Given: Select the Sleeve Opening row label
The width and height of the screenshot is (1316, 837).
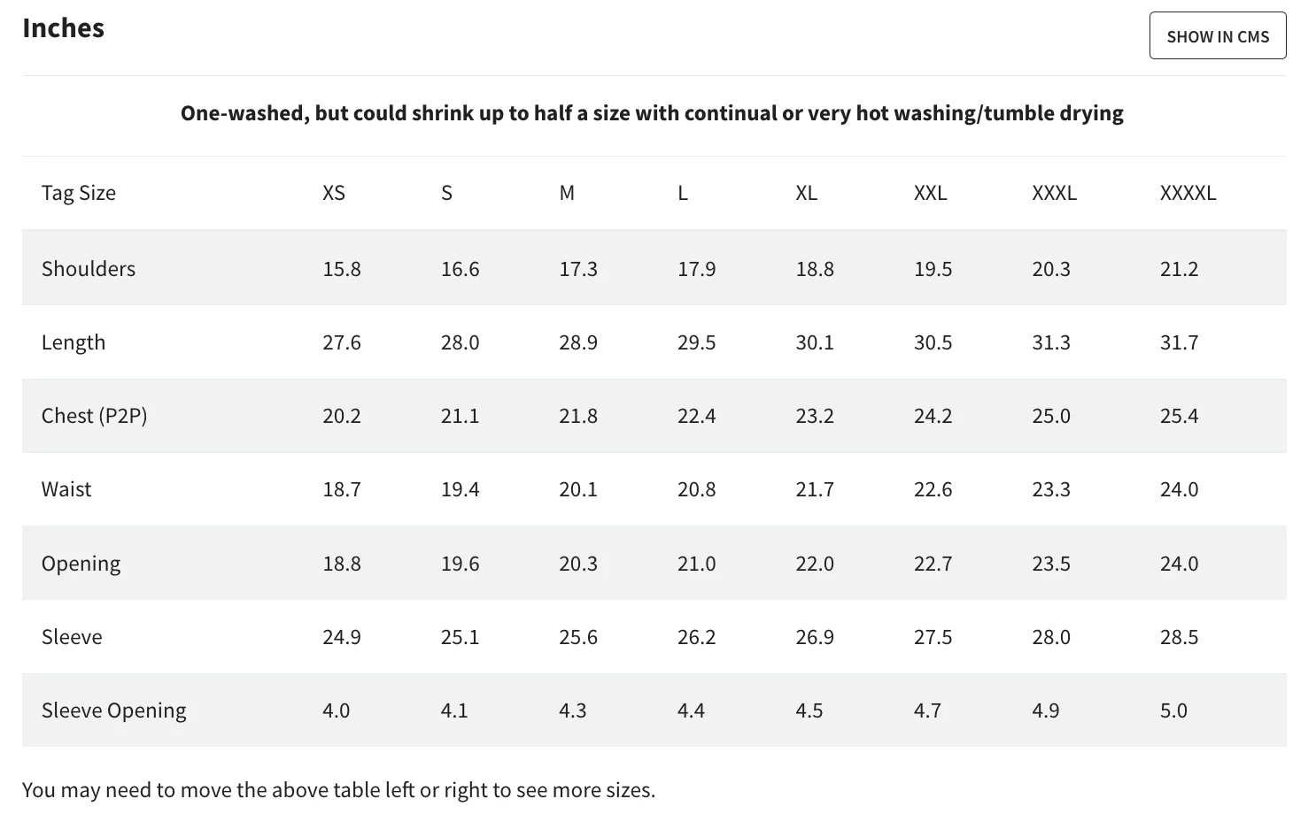Looking at the screenshot, I should [114, 710].
